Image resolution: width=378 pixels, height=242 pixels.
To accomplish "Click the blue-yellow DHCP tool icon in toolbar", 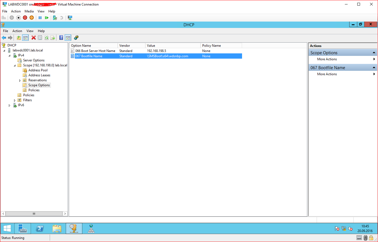I will click(76, 38).
